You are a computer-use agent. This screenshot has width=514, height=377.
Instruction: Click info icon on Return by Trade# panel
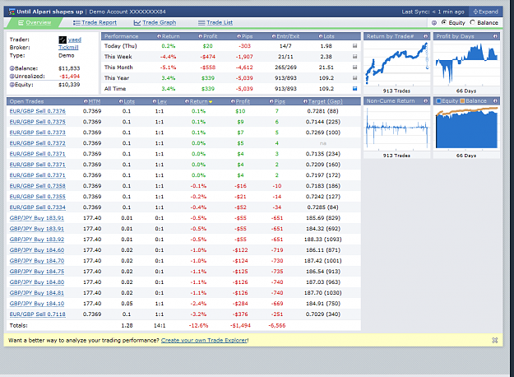425,36
